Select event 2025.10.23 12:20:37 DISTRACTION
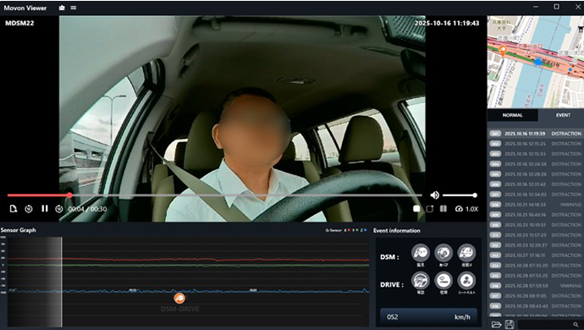Image resolution: width=584 pixels, height=330 pixels. [536, 245]
